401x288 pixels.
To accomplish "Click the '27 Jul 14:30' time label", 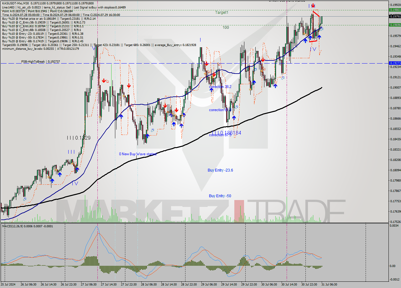I will tap(109, 285).
